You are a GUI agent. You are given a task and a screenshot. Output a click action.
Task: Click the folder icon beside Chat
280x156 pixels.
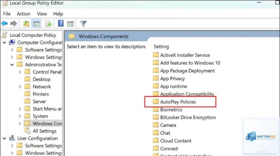pyautogui.click(x=156, y=133)
